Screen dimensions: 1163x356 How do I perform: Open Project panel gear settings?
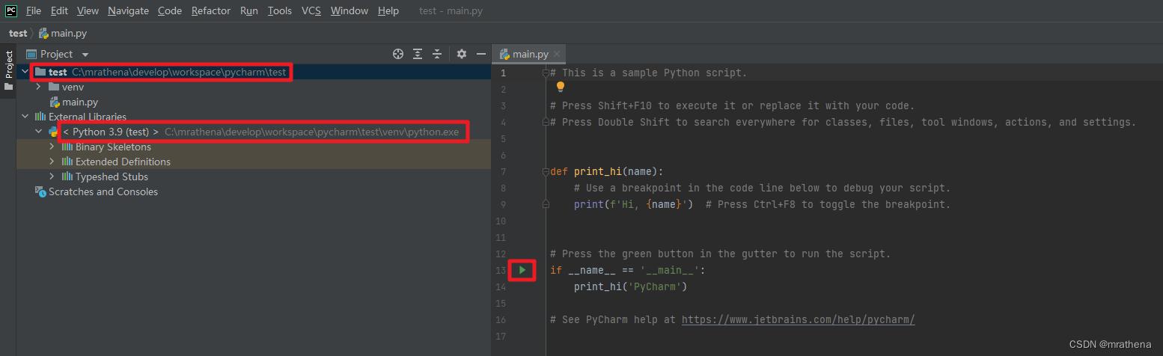pyautogui.click(x=462, y=54)
